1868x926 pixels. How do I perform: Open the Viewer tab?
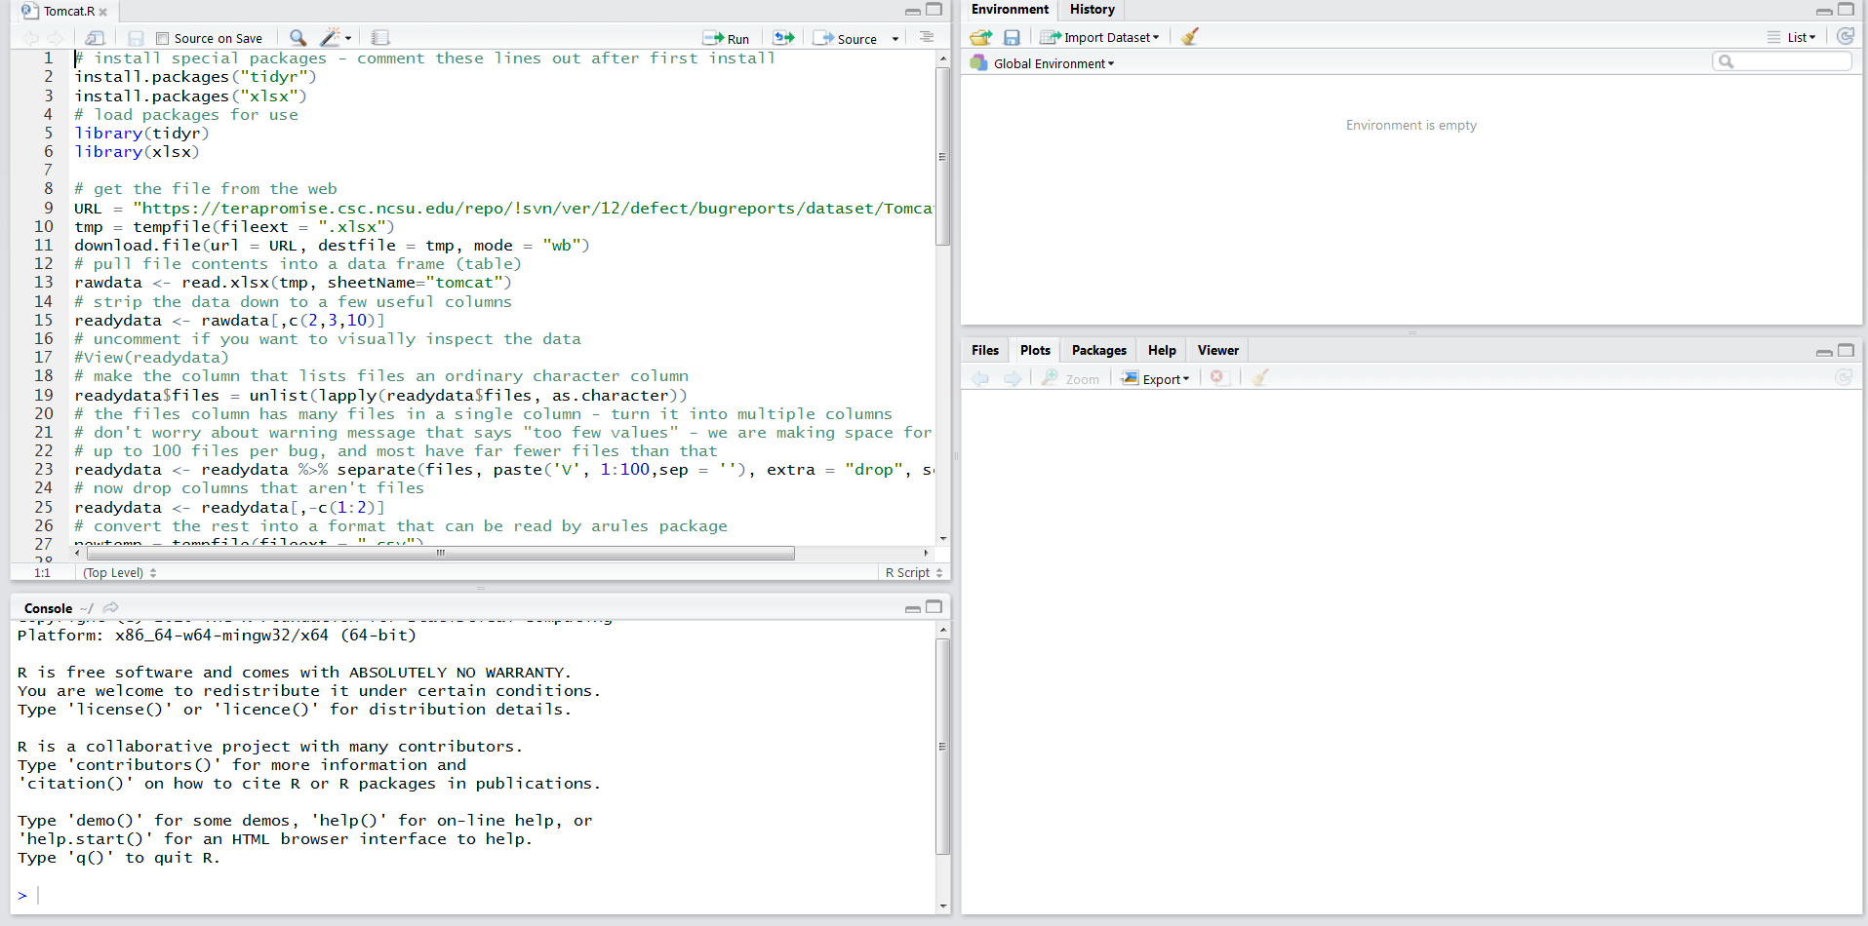pos(1217,350)
